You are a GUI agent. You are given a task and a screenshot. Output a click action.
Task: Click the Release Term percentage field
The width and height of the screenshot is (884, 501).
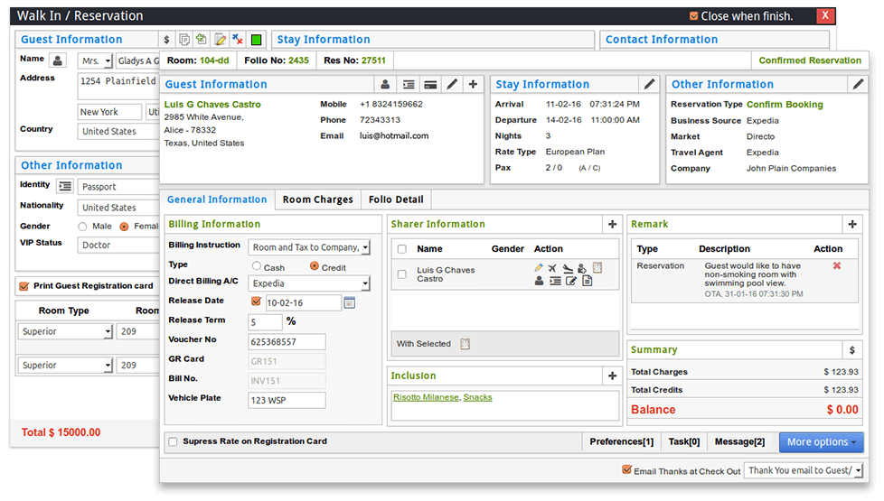(265, 322)
